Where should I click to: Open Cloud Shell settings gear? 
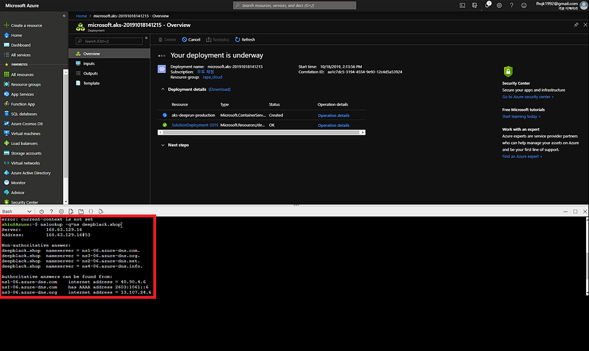click(61, 212)
